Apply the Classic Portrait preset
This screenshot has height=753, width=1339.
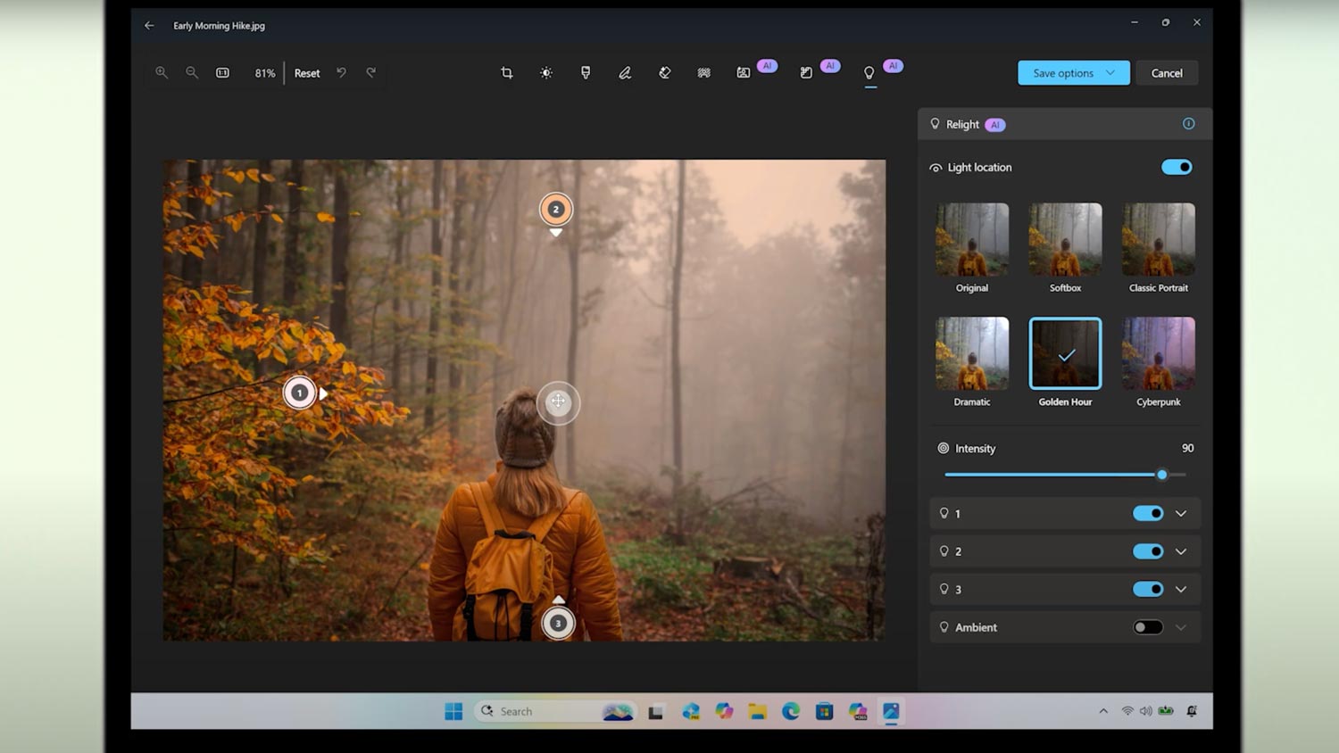[1159, 239]
